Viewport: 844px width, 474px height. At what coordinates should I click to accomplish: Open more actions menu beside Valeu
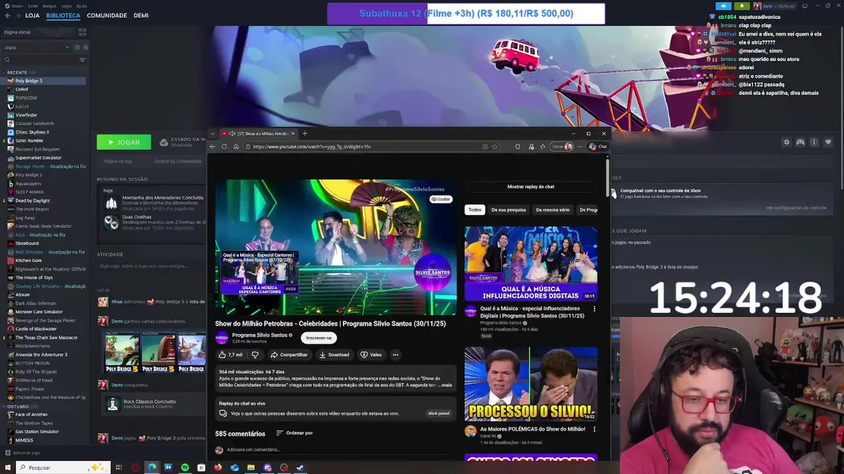pyautogui.click(x=396, y=355)
